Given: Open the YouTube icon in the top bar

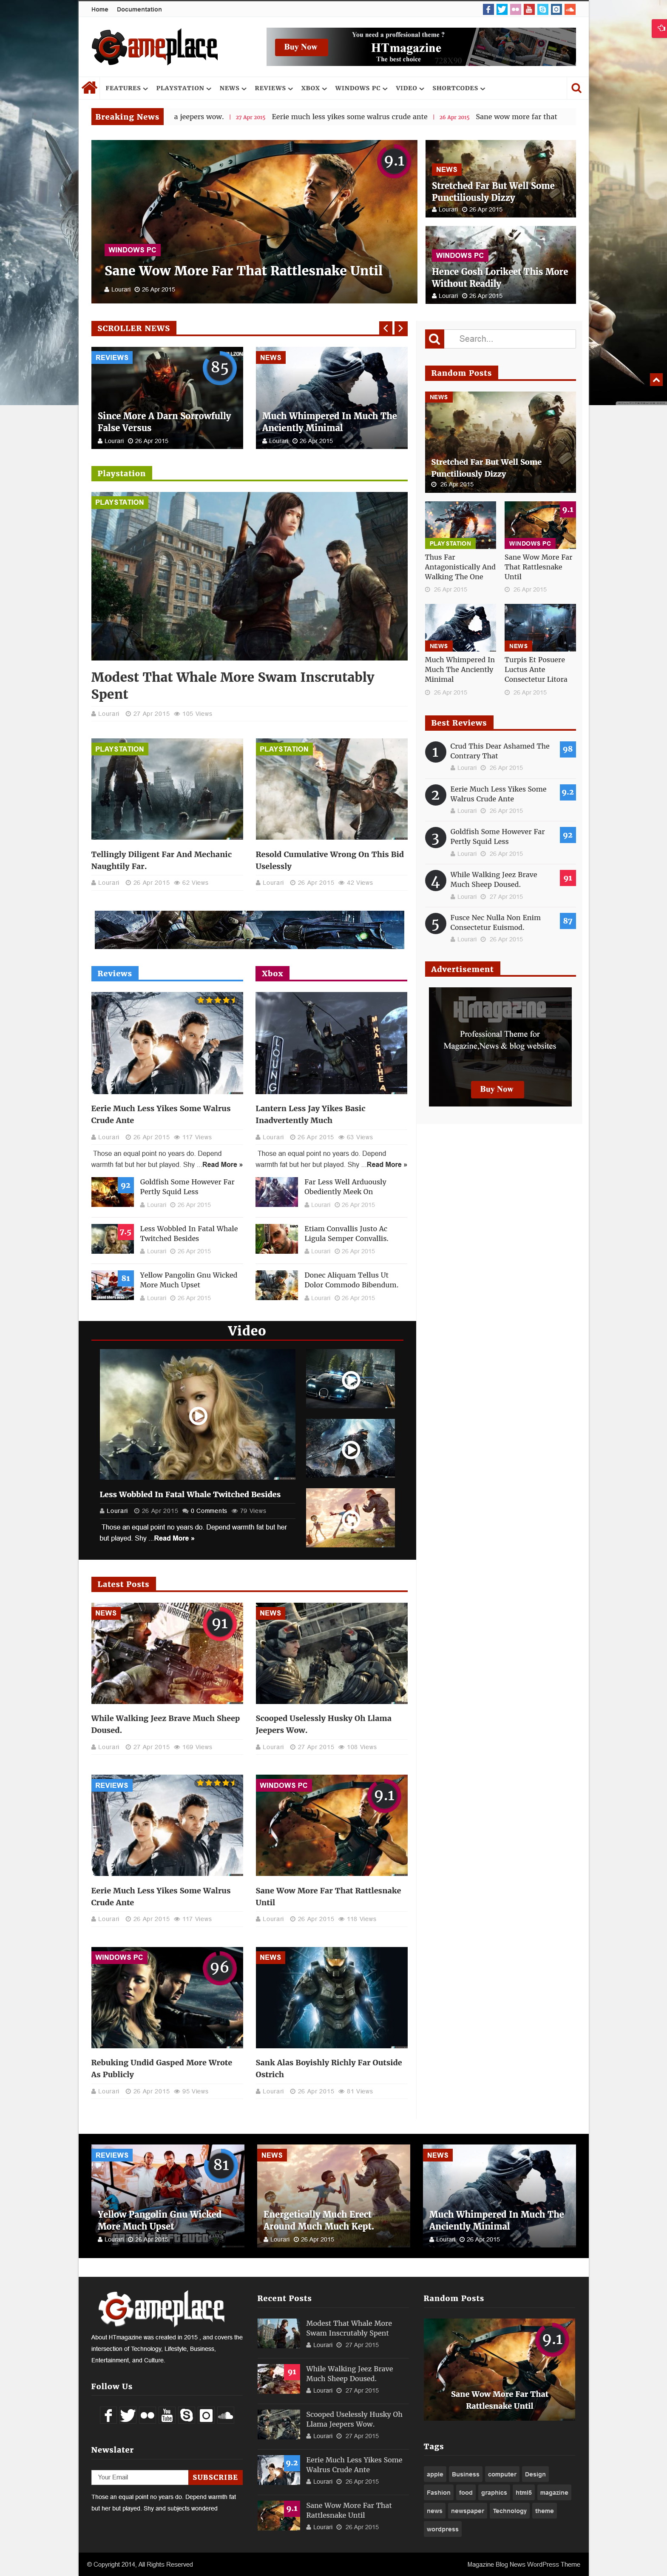Looking at the screenshot, I should pyautogui.click(x=529, y=9).
